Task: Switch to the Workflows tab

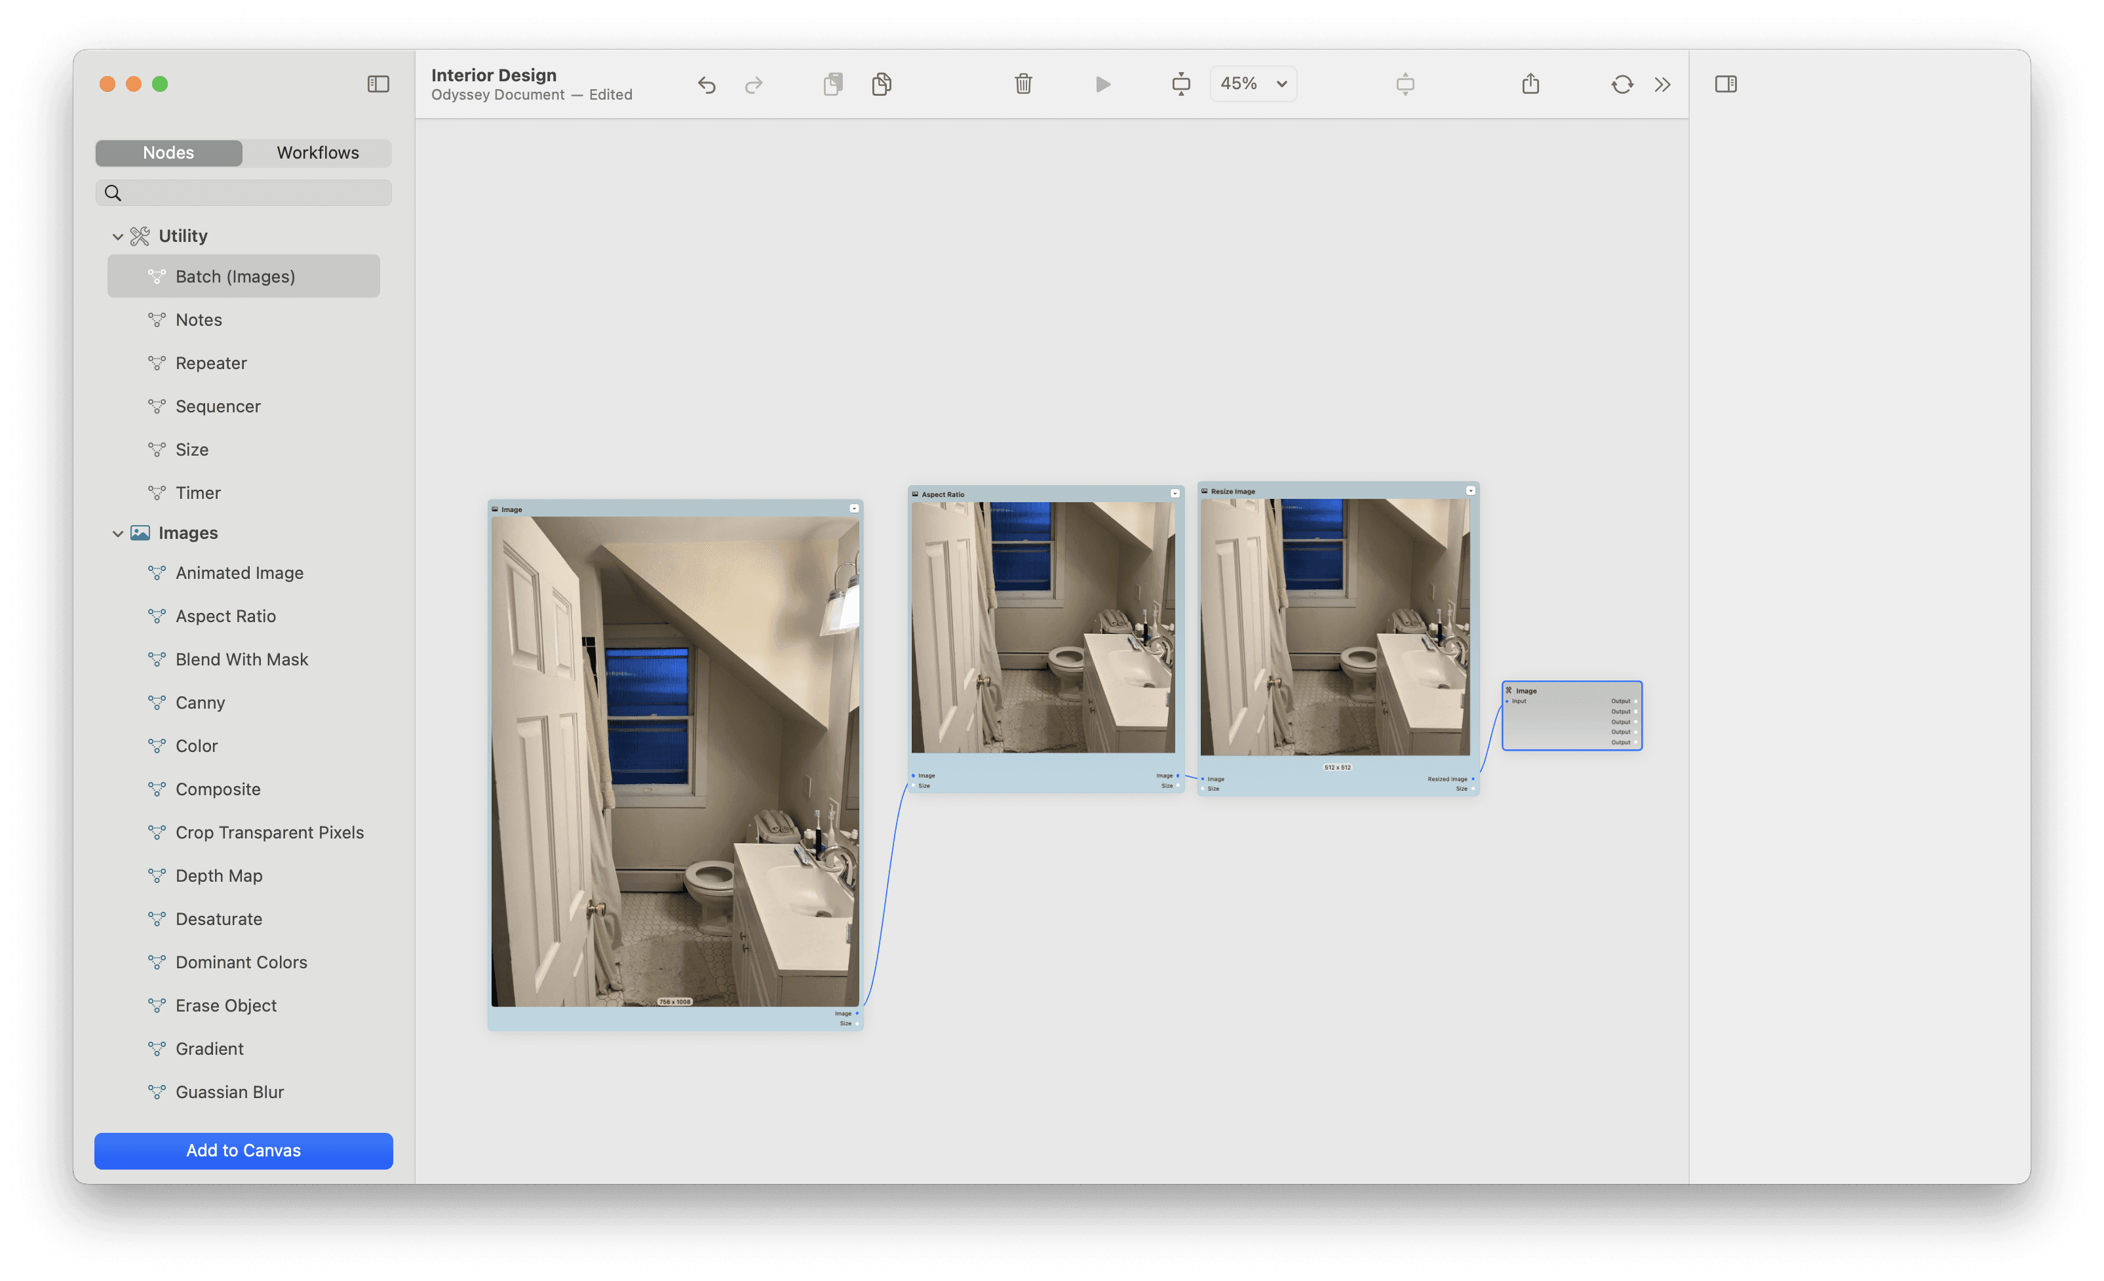Action: (317, 152)
